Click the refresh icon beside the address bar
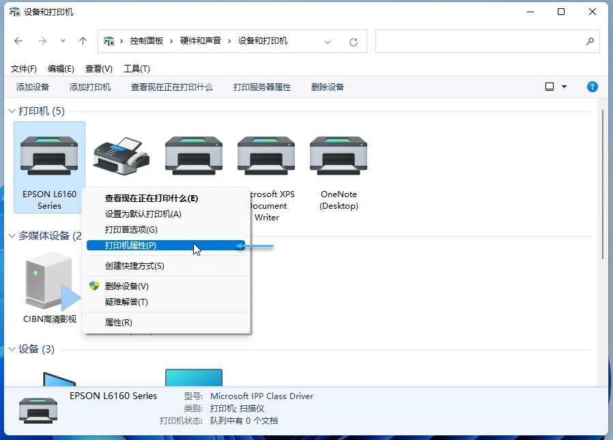This screenshot has width=613, height=440. (x=353, y=42)
